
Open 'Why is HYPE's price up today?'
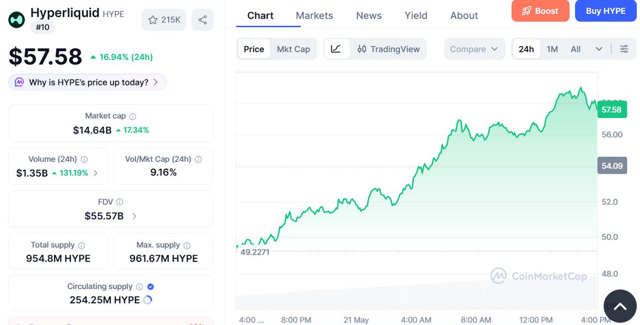click(x=87, y=82)
